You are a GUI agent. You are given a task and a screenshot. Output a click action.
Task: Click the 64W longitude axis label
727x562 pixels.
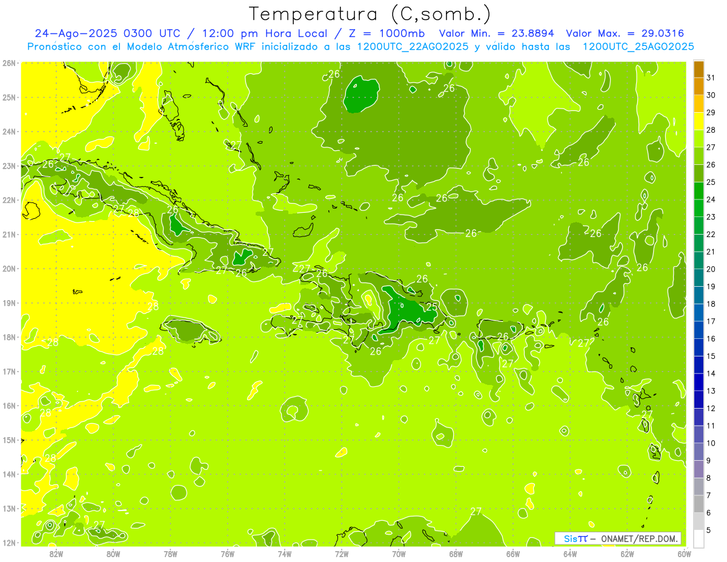570,554
